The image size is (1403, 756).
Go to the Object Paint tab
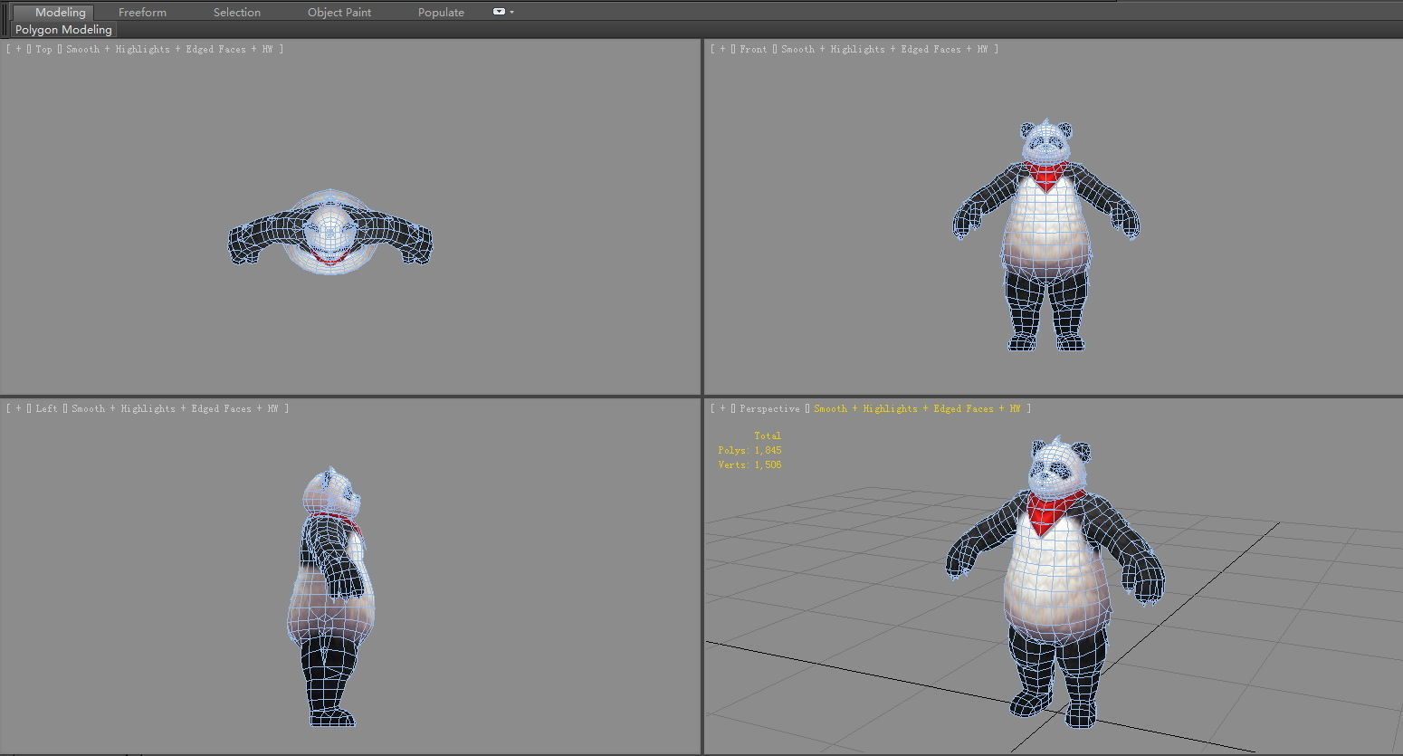339,12
